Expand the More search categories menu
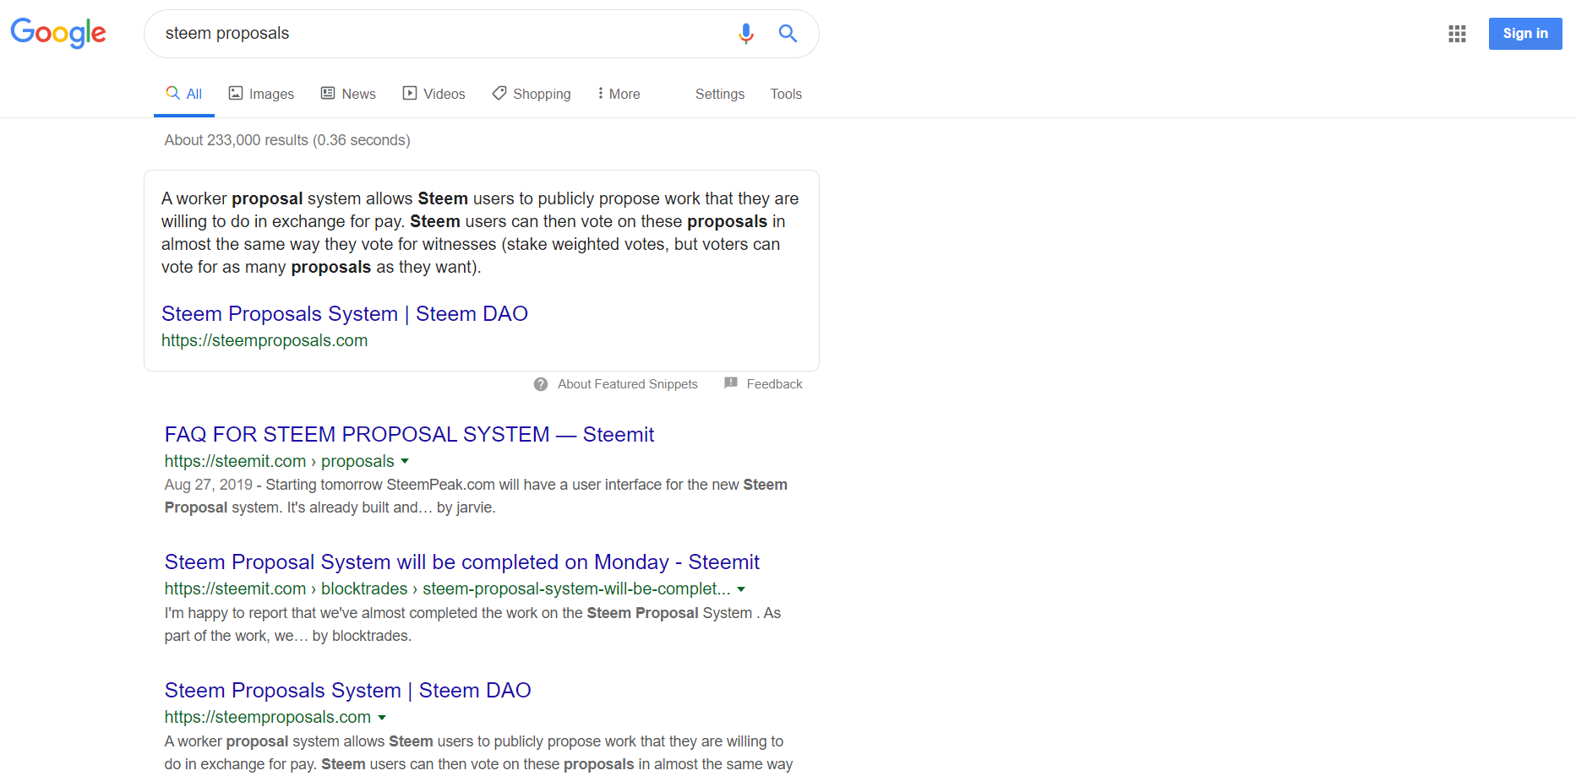Image resolution: width=1576 pixels, height=776 pixels. 619,94
